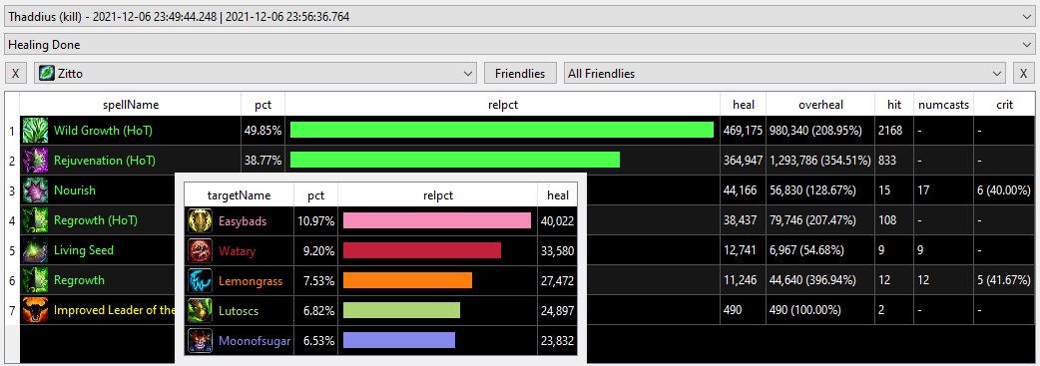Select the Living Seed spell name

click(84, 250)
